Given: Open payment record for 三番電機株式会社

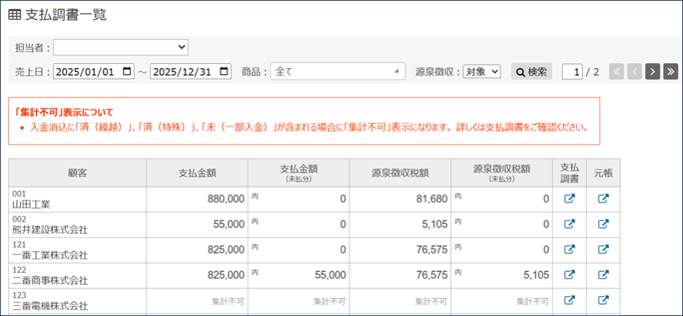Looking at the screenshot, I should (569, 300).
